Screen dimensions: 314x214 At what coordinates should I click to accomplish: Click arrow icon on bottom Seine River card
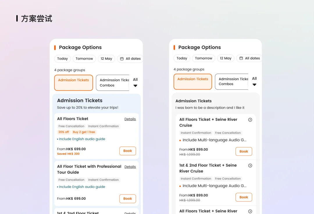[x=250, y=211]
